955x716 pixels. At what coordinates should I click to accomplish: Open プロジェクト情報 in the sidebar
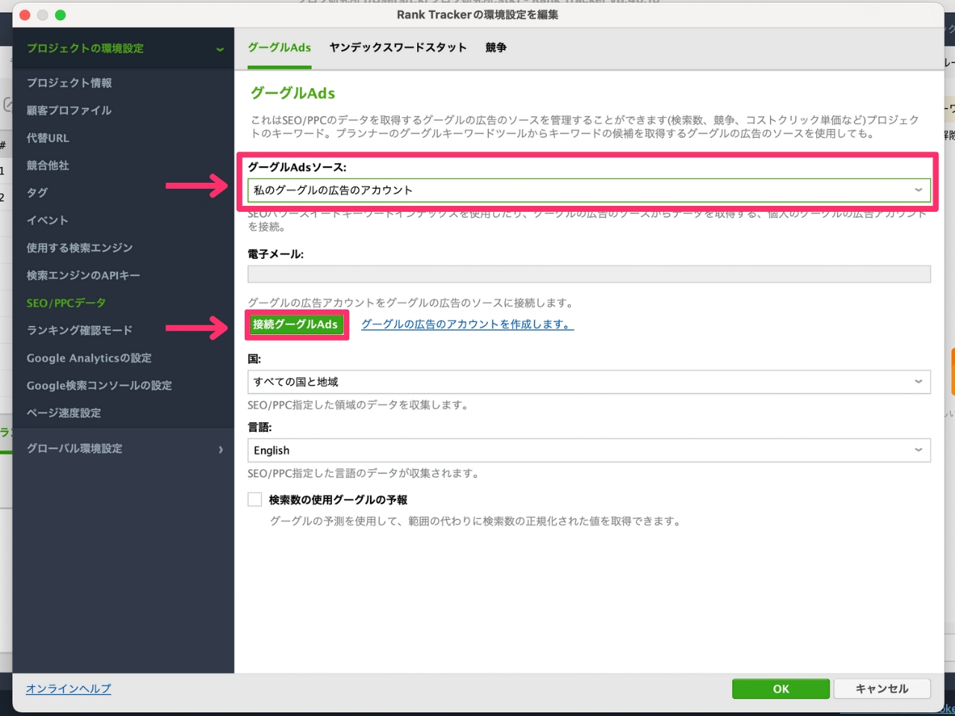point(69,83)
